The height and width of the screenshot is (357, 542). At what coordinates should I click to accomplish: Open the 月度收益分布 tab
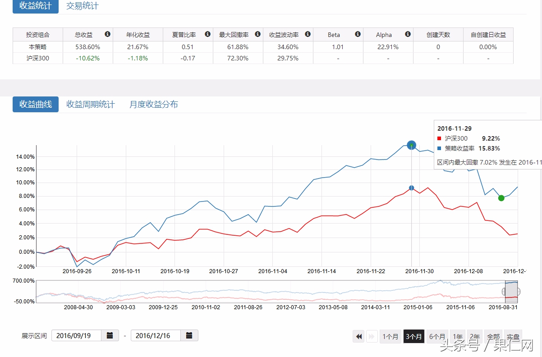click(x=154, y=105)
